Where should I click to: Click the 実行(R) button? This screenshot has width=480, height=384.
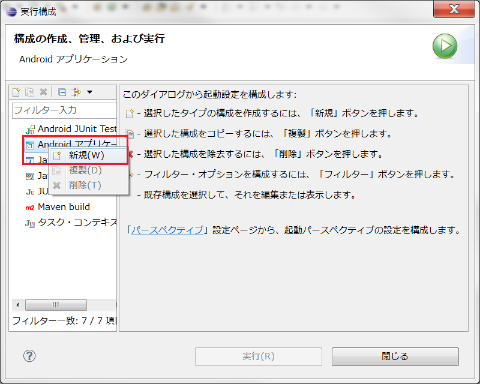point(259,356)
